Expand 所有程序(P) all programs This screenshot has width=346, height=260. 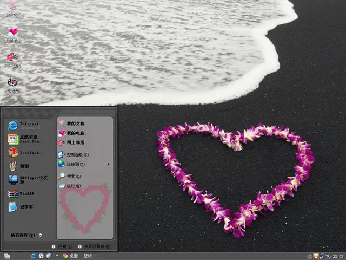(26, 235)
